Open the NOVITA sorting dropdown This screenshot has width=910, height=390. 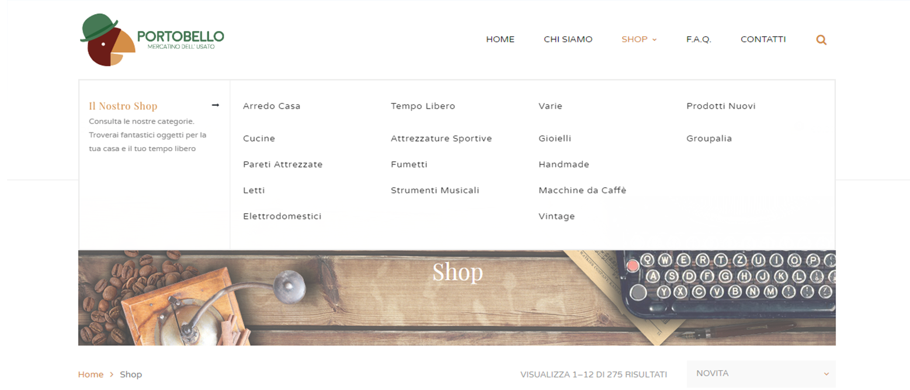(x=761, y=374)
